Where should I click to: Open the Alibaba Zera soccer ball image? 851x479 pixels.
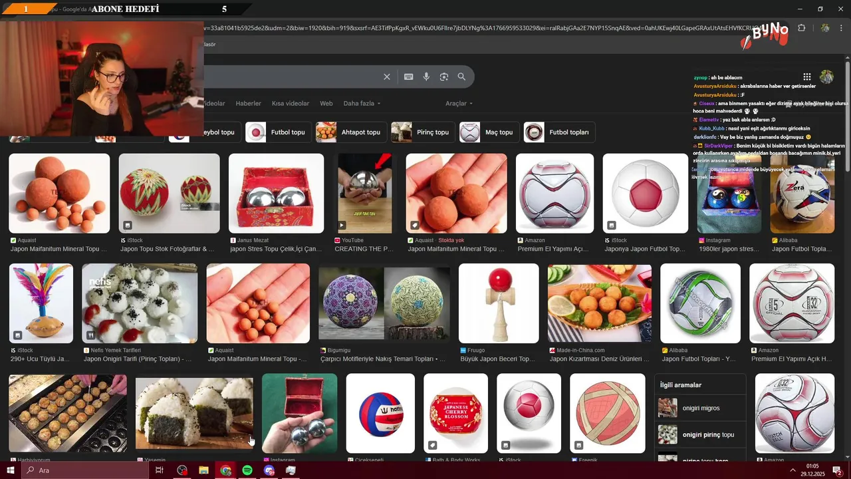pos(802,194)
